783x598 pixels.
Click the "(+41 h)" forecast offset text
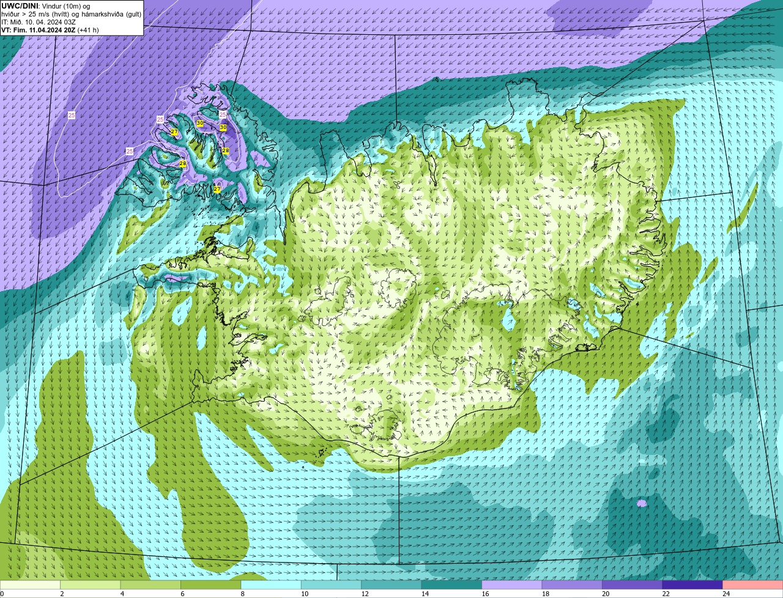88,29
